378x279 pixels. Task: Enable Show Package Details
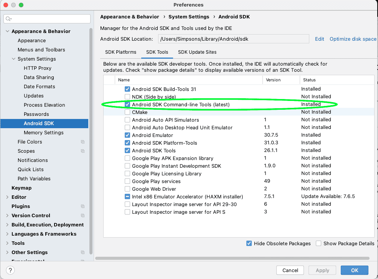319,243
